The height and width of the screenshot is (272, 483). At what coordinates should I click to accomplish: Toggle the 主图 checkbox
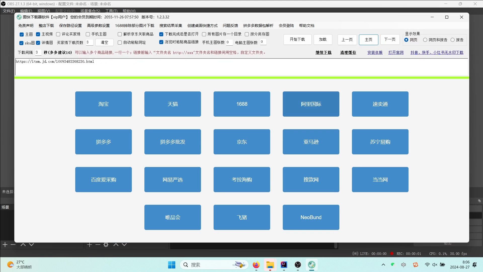(22, 34)
